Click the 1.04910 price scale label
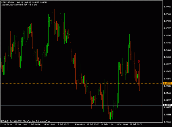172x127 pixels. point(168,86)
